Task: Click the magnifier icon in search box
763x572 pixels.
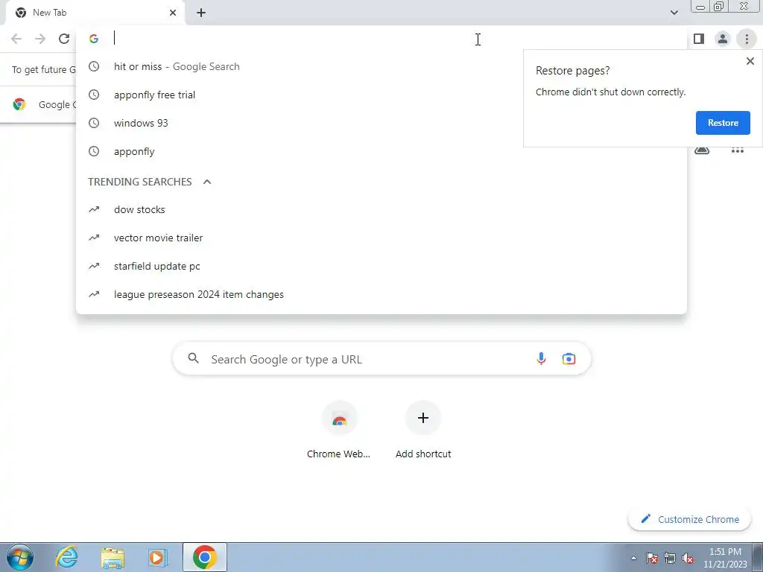Action: click(x=193, y=358)
